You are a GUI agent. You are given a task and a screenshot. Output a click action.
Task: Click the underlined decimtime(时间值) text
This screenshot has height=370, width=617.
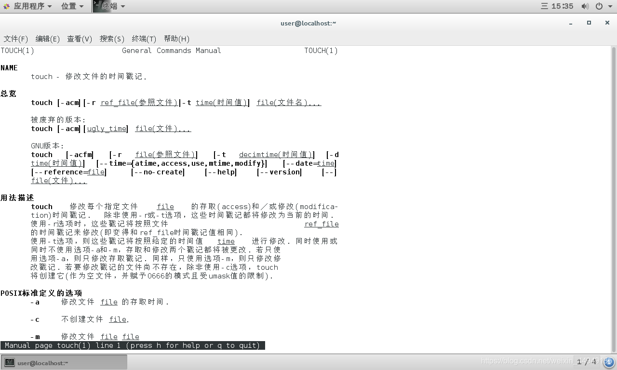[276, 155]
